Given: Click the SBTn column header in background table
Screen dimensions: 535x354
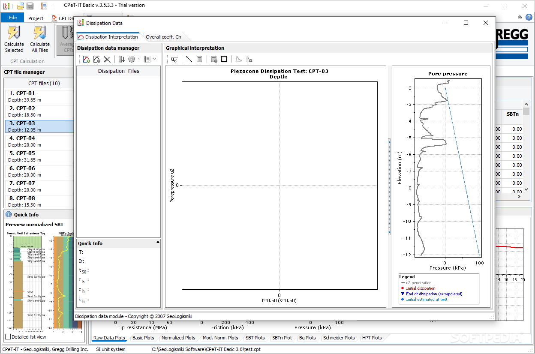Looking at the screenshot, I should [512, 114].
